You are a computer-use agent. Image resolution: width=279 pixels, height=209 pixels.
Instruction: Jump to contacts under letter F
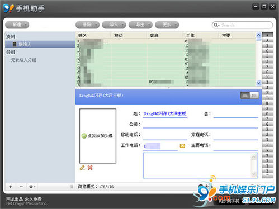267,66
